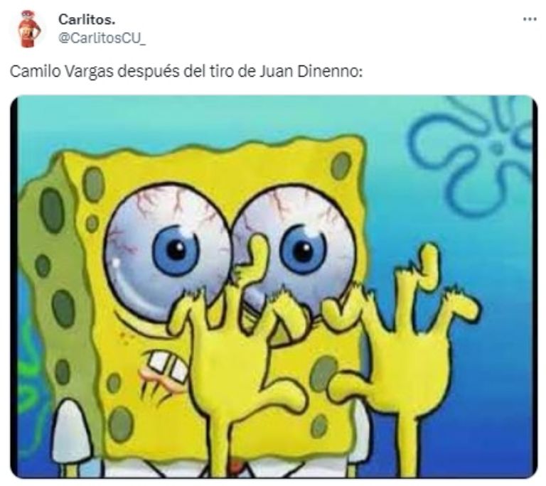
Task: Open the SpongeBob meme image attachment
Action: tap(274, 286)
